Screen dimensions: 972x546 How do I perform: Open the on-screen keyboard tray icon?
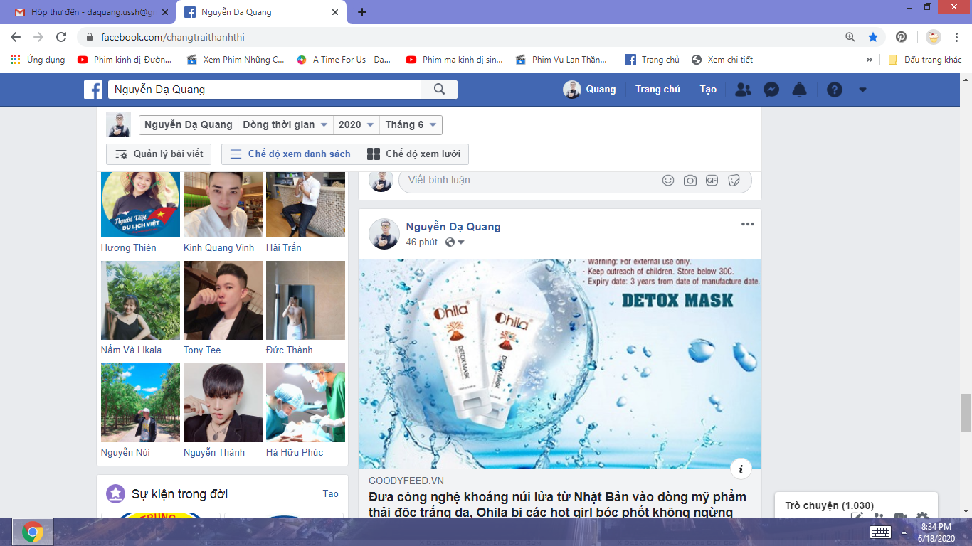881,532
